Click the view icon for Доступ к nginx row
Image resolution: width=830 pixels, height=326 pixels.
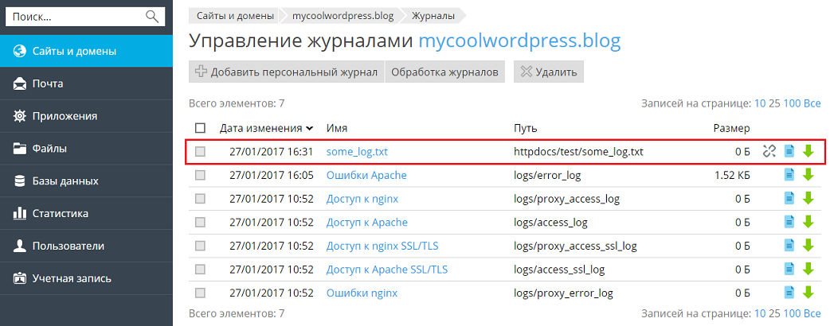789,199
